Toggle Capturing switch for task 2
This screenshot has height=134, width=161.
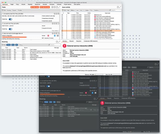point(11,29)
